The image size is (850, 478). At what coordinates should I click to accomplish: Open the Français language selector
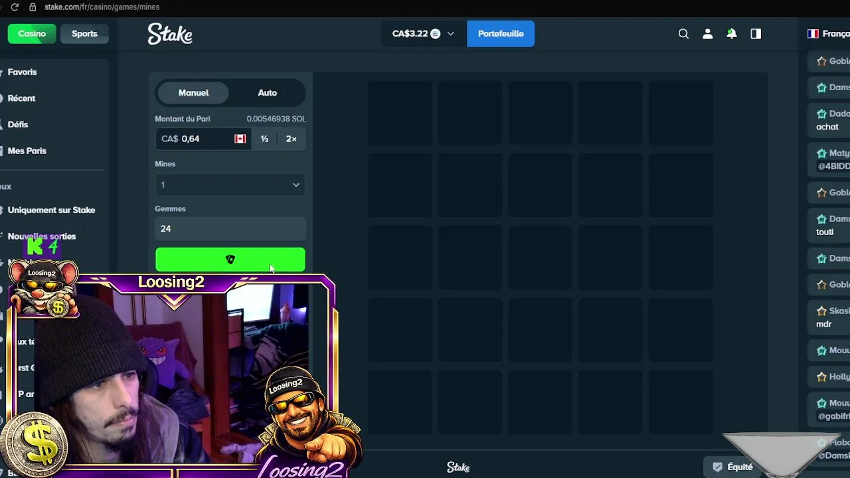(x=828, y=34)
